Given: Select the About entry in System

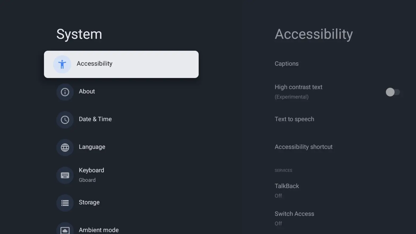Looking at the screenshot, I should point(87,91).
